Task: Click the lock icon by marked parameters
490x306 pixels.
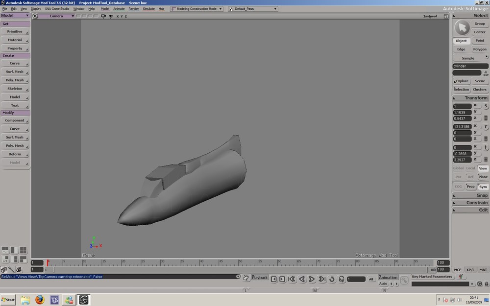Action: (x=487, y=284)
